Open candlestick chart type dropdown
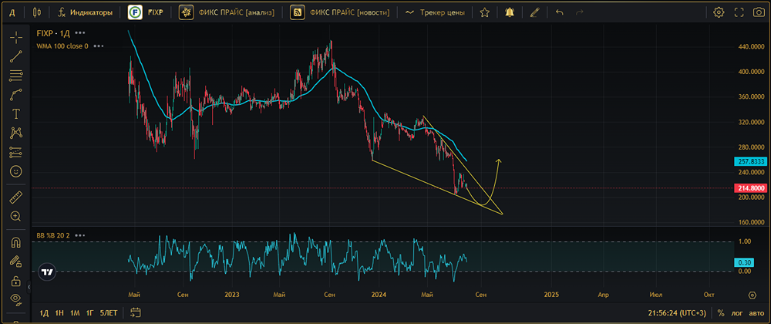The height and width of the screenshot is (324, 771). point(37,12)
